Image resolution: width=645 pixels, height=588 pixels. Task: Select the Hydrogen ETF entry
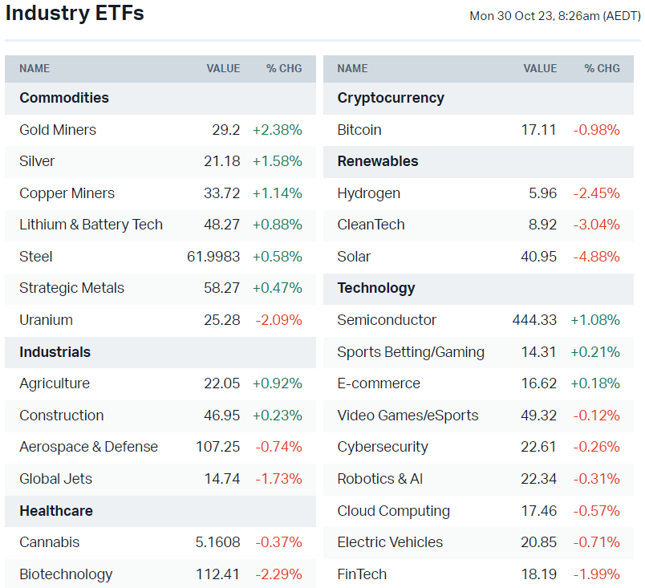coord(368,193)
